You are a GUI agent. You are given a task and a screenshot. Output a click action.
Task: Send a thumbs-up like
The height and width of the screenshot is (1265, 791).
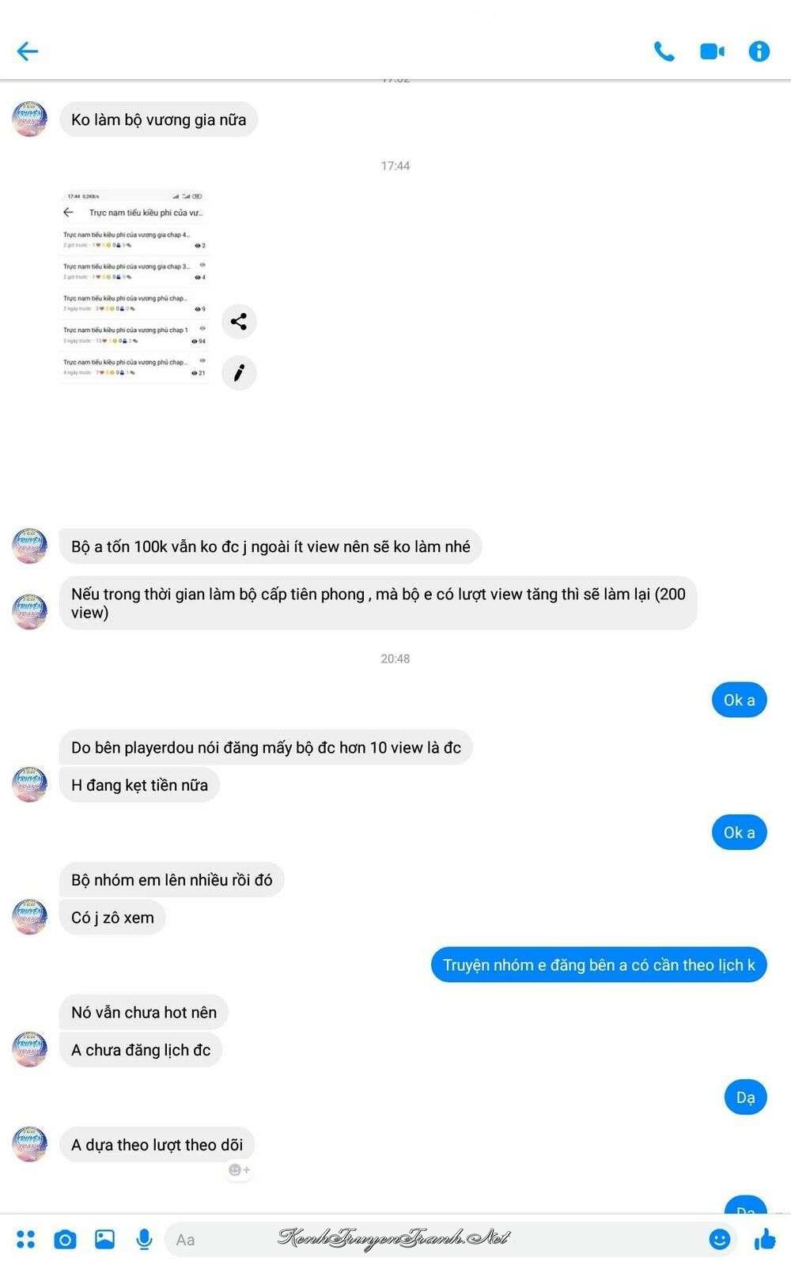(764, 1239)
